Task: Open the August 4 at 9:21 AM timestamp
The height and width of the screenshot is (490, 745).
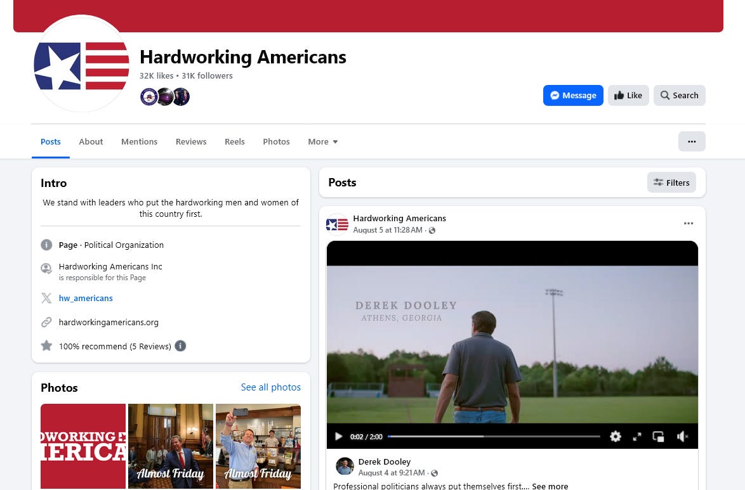Action: pos(392,473)
